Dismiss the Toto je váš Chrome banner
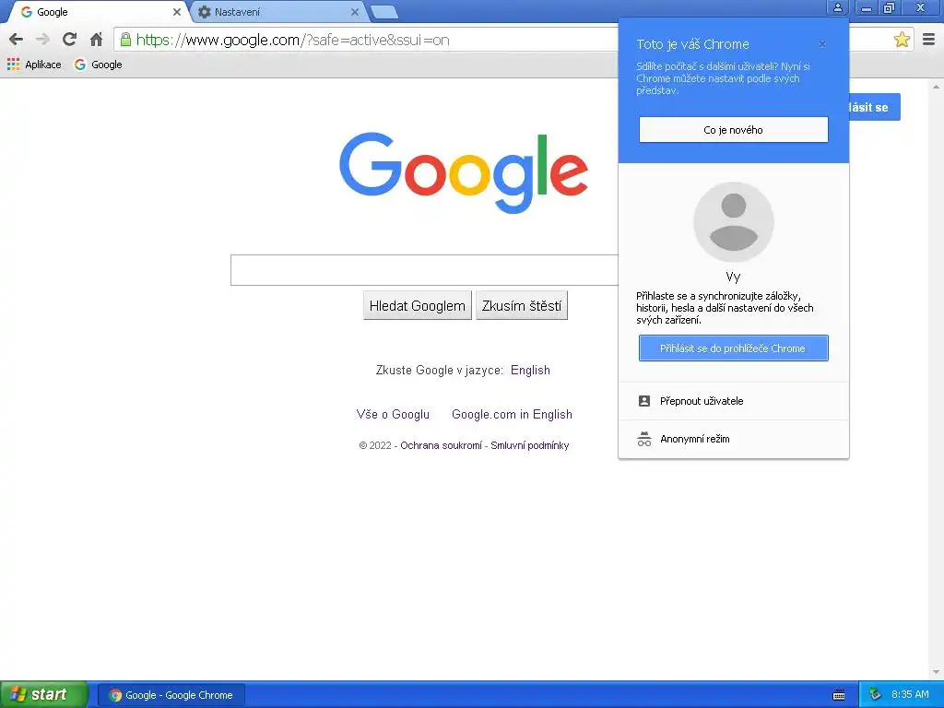This screenshot has width=944, height=708. point(822,44)
